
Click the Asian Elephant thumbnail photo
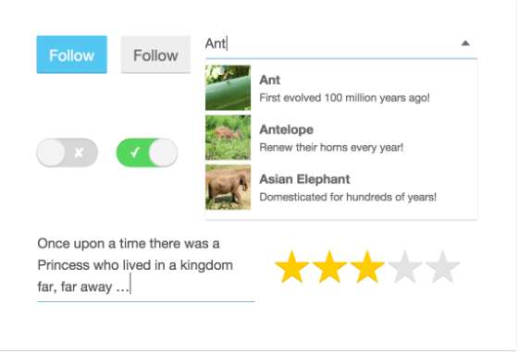point(228,187)
